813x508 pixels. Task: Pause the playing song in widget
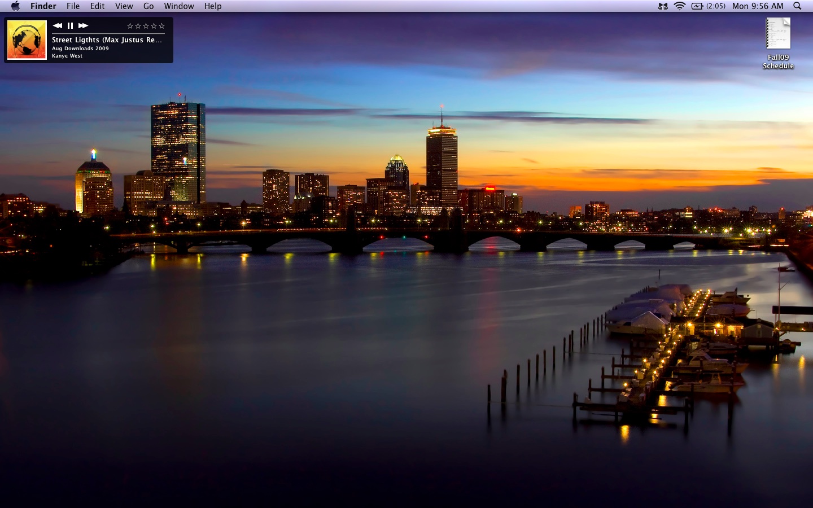(x=70, y=25)
